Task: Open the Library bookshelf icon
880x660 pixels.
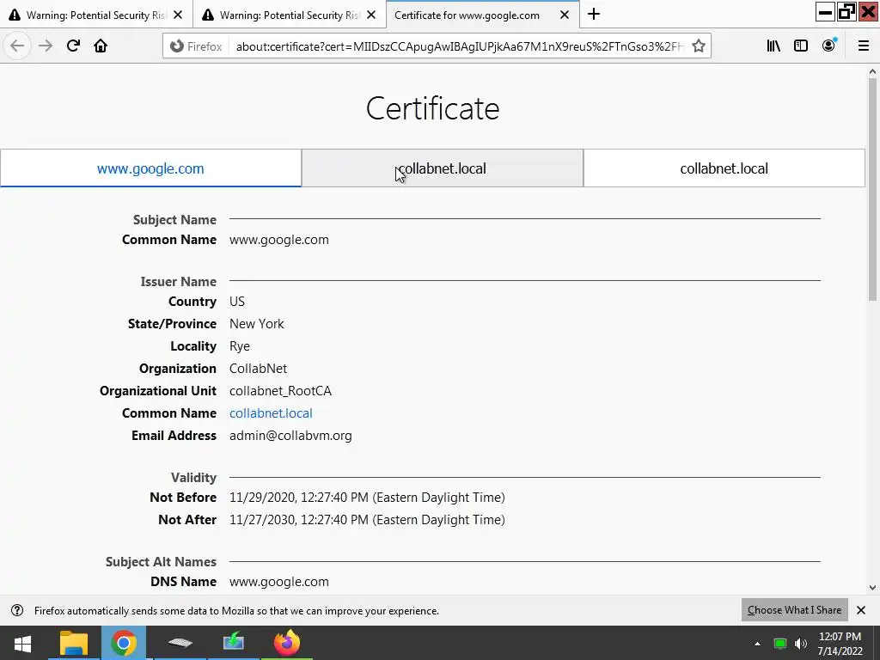Action: pyautogui.click(x=773, y=46)
